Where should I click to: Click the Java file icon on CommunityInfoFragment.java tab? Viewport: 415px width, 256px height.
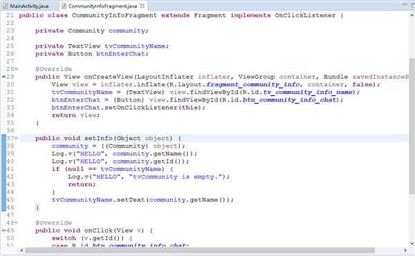(64, 6)
